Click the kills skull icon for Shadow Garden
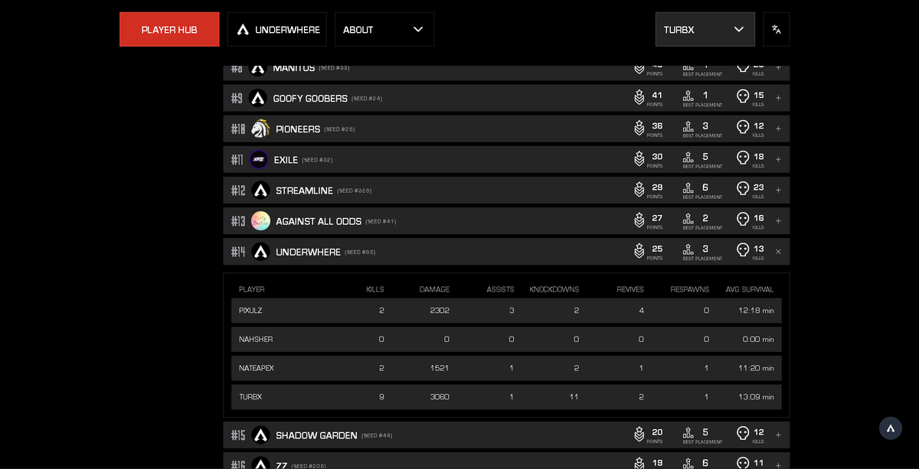The height and width of the screenshot is (469, 919). 743,432
